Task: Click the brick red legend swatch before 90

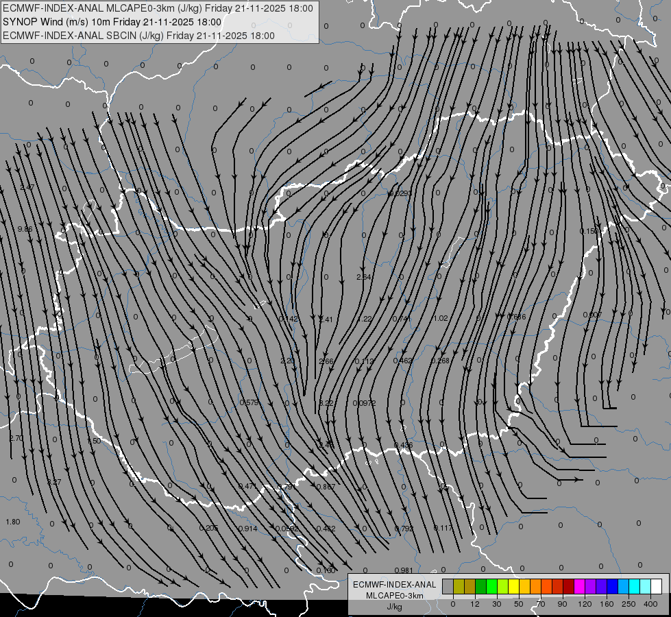Action: 558,586
